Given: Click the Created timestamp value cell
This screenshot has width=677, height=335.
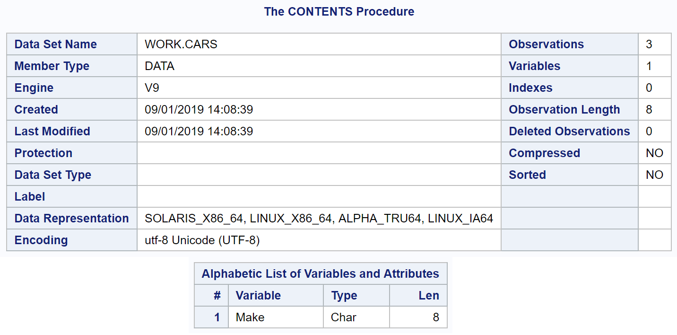Looking at the screenshot, I should point(319,110).
